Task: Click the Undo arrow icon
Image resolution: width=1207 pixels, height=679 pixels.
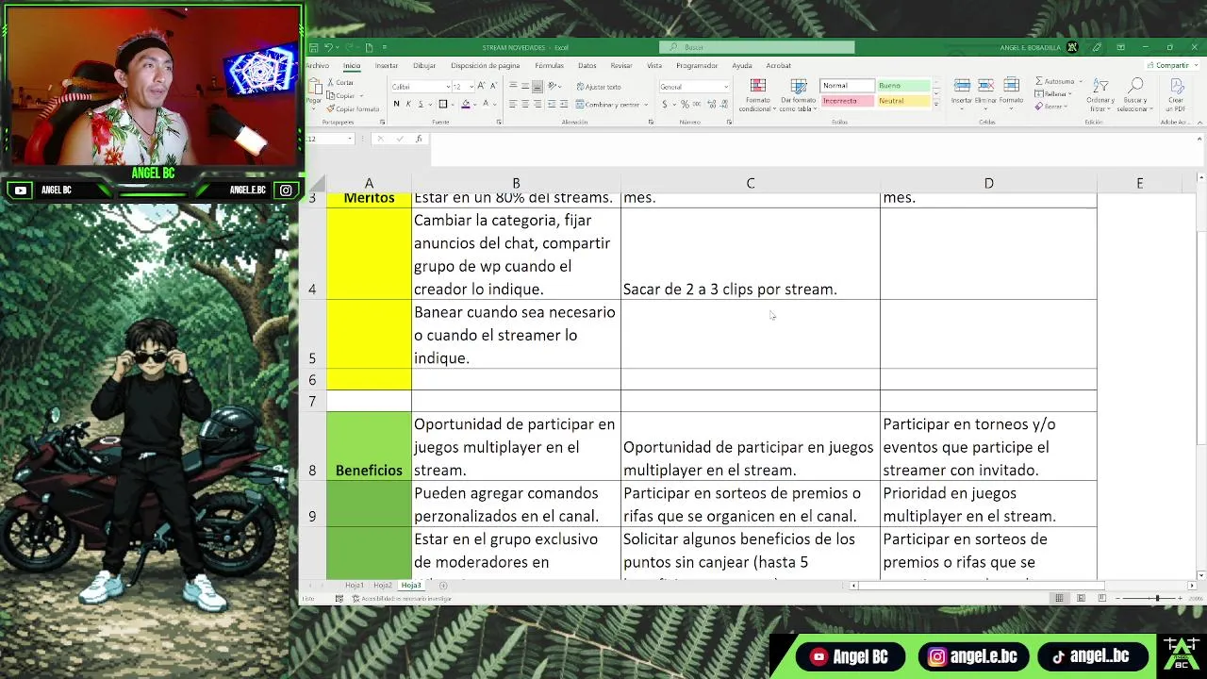Action: pyautogui.click(x=327, y=47)
